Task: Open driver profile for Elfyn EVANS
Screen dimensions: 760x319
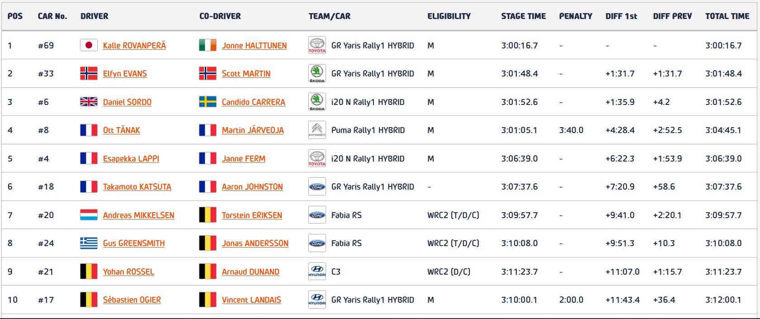Action: coord(125,74)
